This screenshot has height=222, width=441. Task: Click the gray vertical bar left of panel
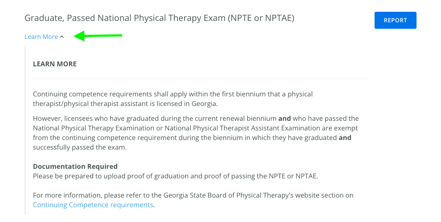pos(25,131)
